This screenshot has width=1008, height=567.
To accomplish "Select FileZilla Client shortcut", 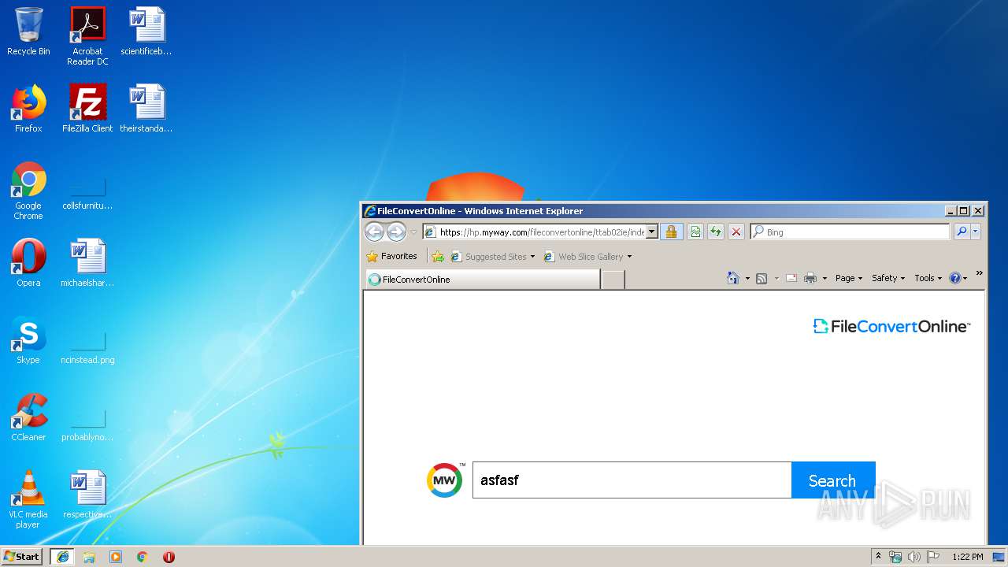I will click(87, 109).
